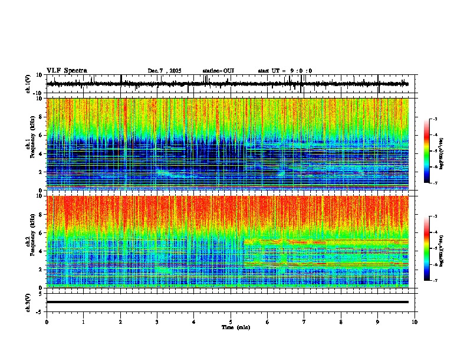Click the ch.2 color bar log(PSD) label
The height and width of the screenshot is (361, 467).
(442, 251)
